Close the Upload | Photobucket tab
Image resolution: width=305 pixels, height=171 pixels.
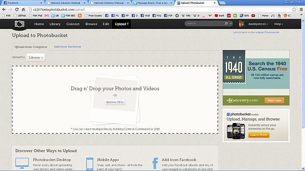[x=214, y=3]
